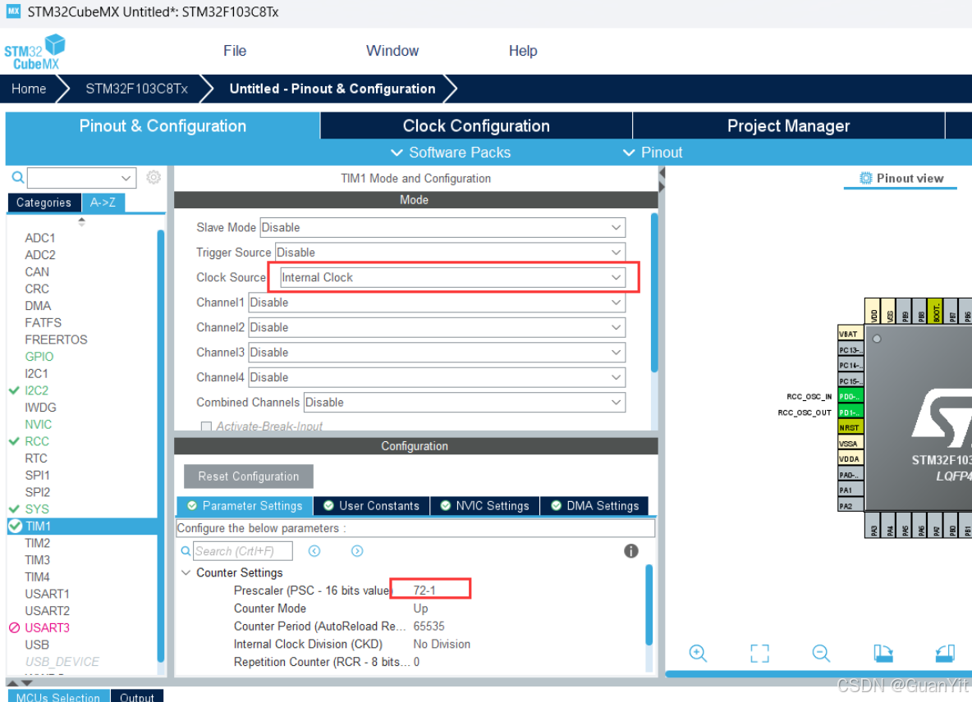The width and height of the screenshot is (972, 702).
Task: Click the peripheral search magnifier icon
Action: [18, 178]
